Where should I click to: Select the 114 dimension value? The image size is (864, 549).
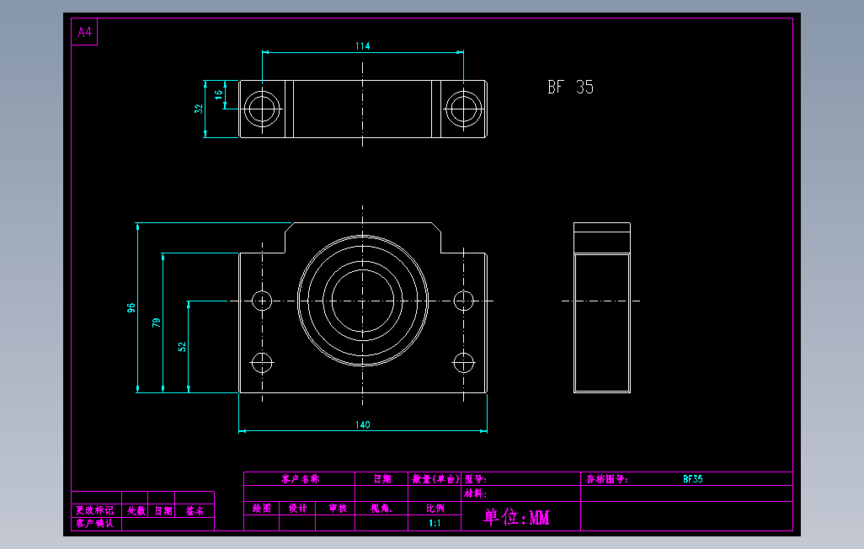coord(363,45)
